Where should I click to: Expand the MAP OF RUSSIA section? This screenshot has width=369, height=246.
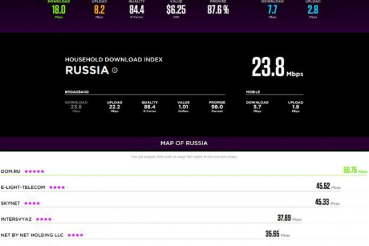184,143
